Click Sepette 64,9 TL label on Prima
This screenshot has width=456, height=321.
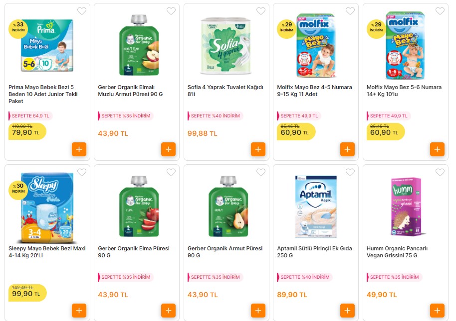30,116
